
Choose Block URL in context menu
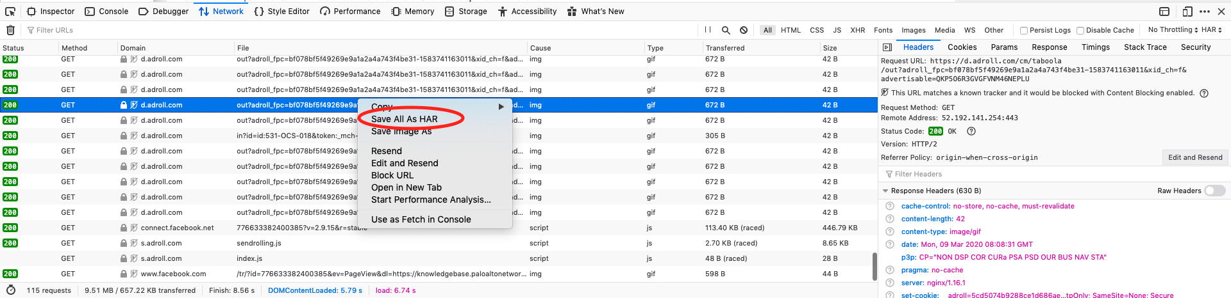tap(392, 175)
